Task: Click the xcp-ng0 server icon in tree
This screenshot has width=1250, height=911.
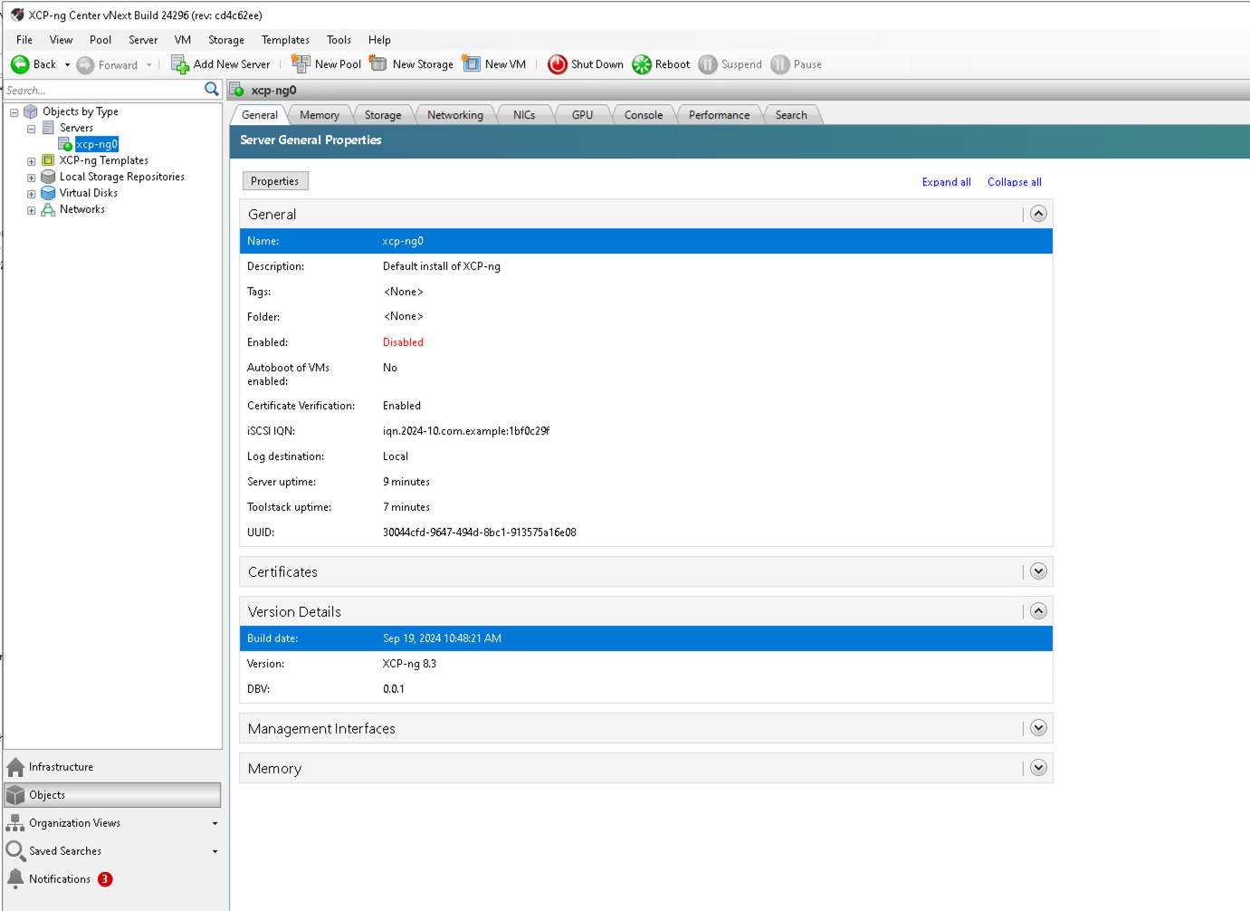Action: click(x=65, y=144)
